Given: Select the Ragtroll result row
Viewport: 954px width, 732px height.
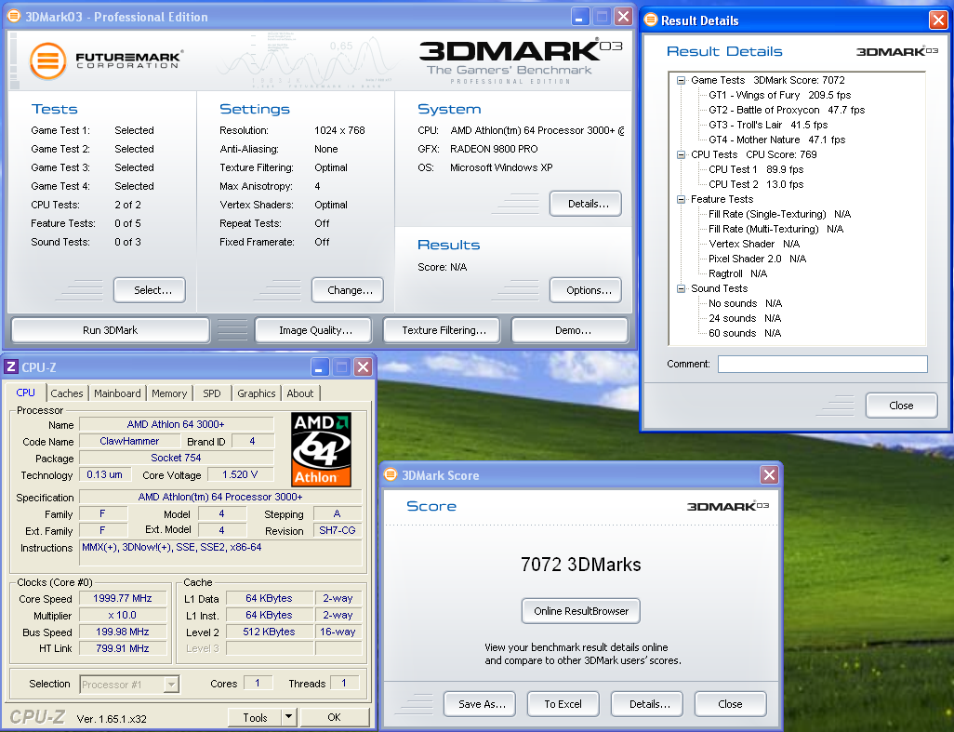Looking at the screenshot, I should pos(737,273).
